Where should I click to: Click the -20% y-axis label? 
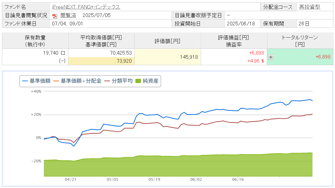[37, 161]
